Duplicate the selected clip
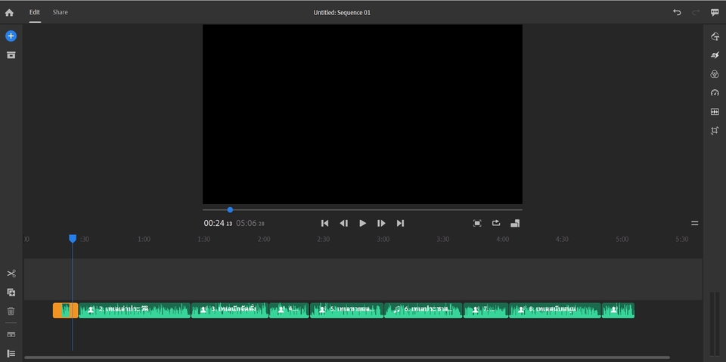This screenshot has height=362, width=726. pyautogui.click(x=11, y=292)
